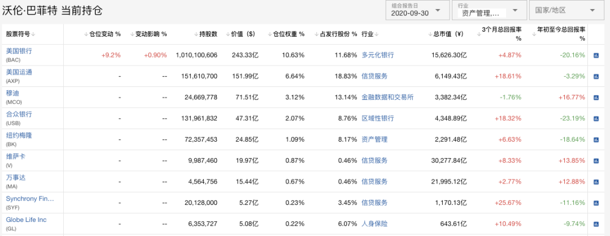The image size is (610, 236).
Task: Click 信贷服务 link in 维萨卡 row
Action: point(374,160)
